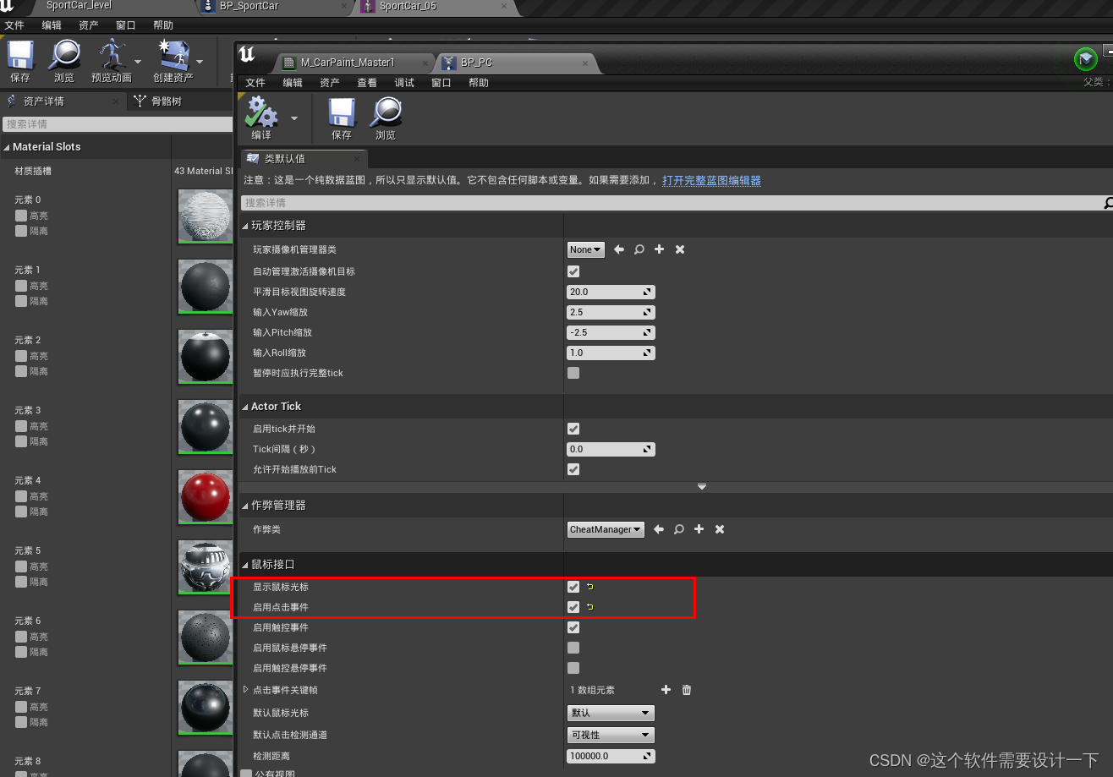Enable the 启用触控悬停事件 checkbox
This screenshot has height=777, width=1113.
tap(573, 668)
